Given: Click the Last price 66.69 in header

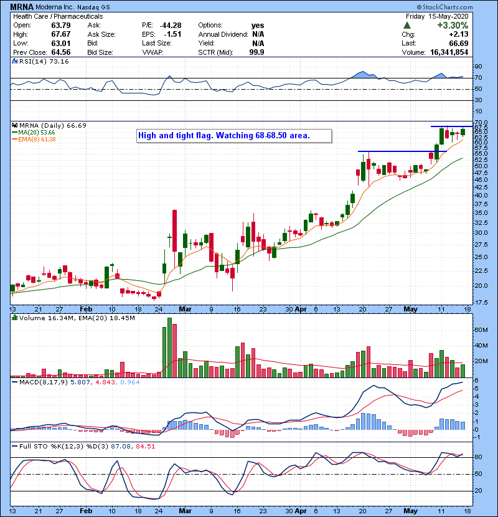Looking at the screenshot, I should (459, 43).
